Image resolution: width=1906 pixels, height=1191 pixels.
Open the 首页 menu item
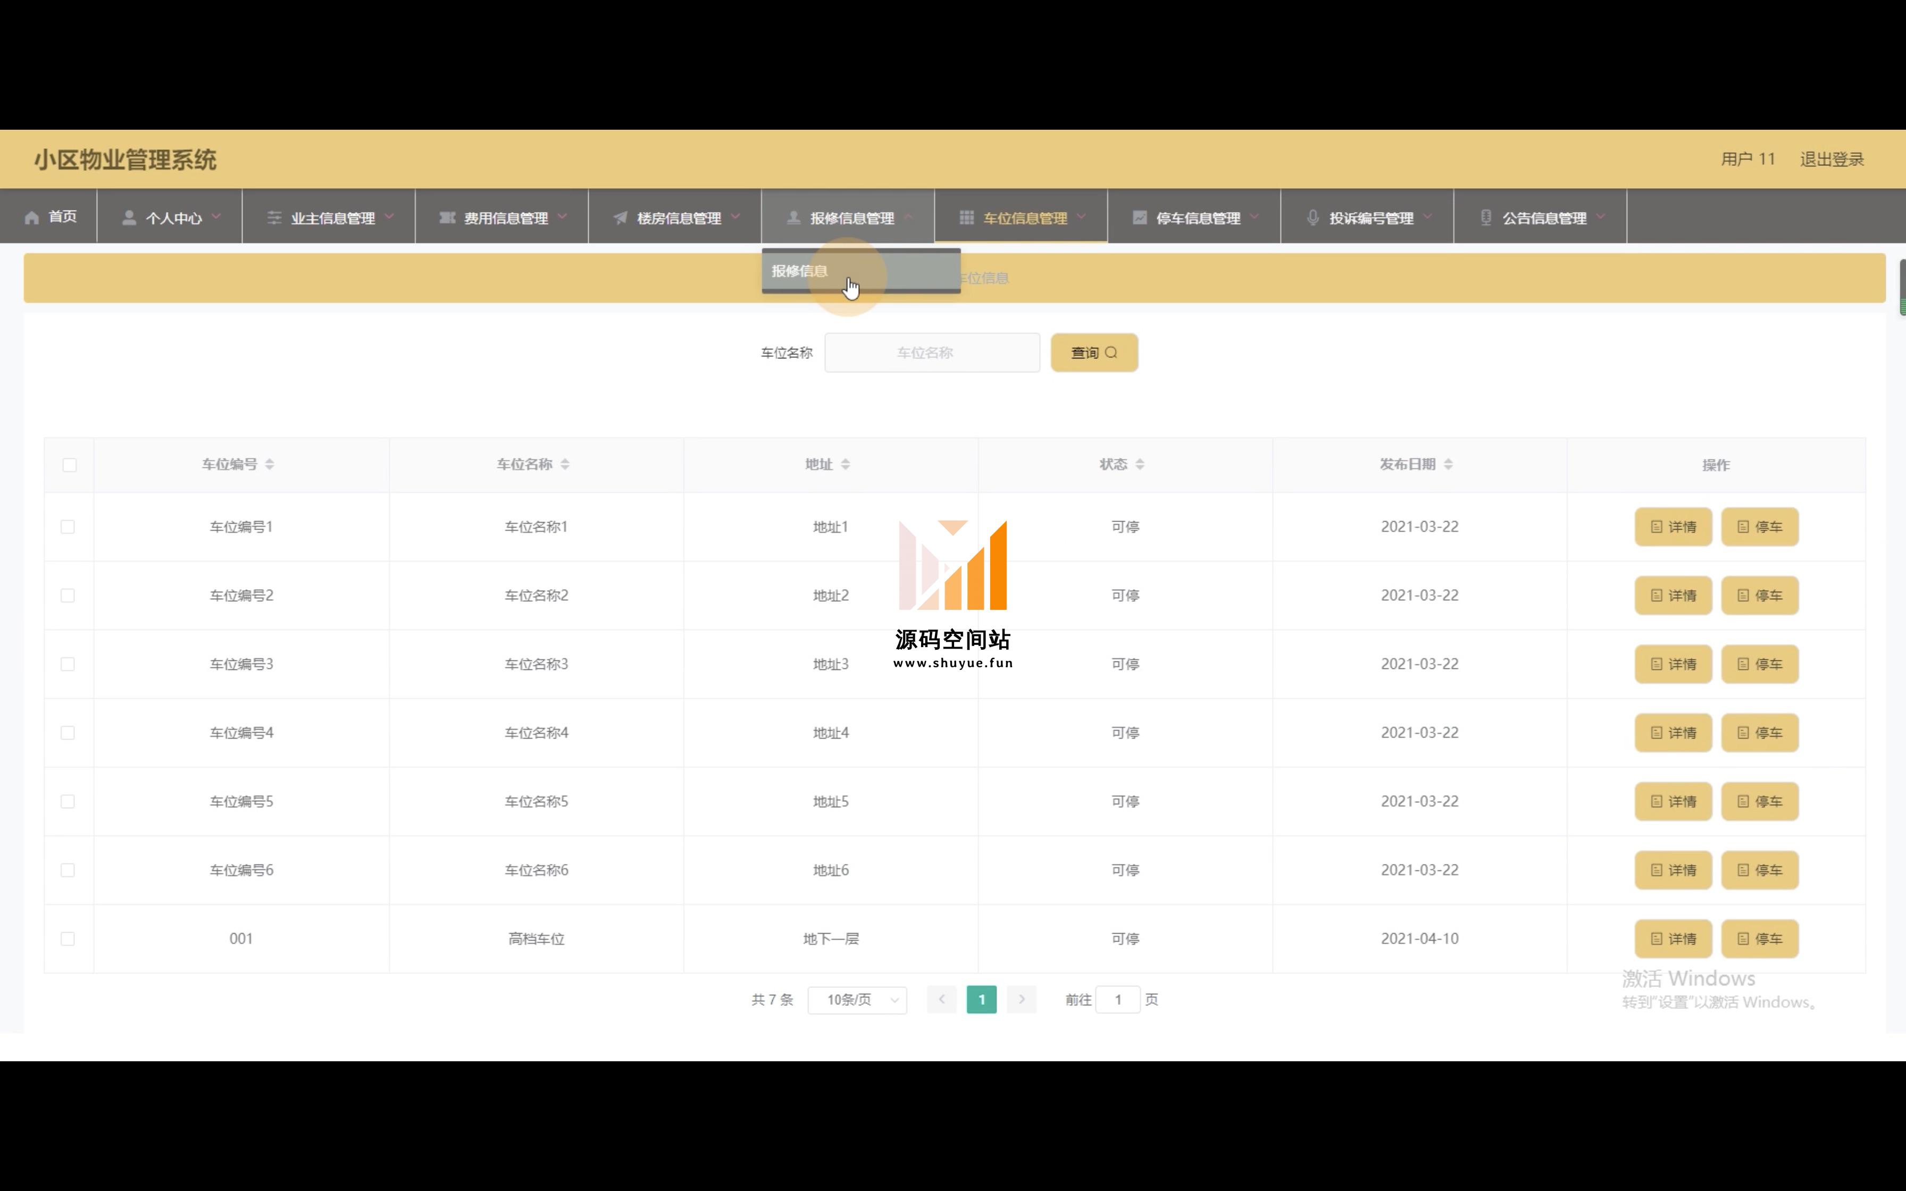pyautogui.click(x=49, y=216)
